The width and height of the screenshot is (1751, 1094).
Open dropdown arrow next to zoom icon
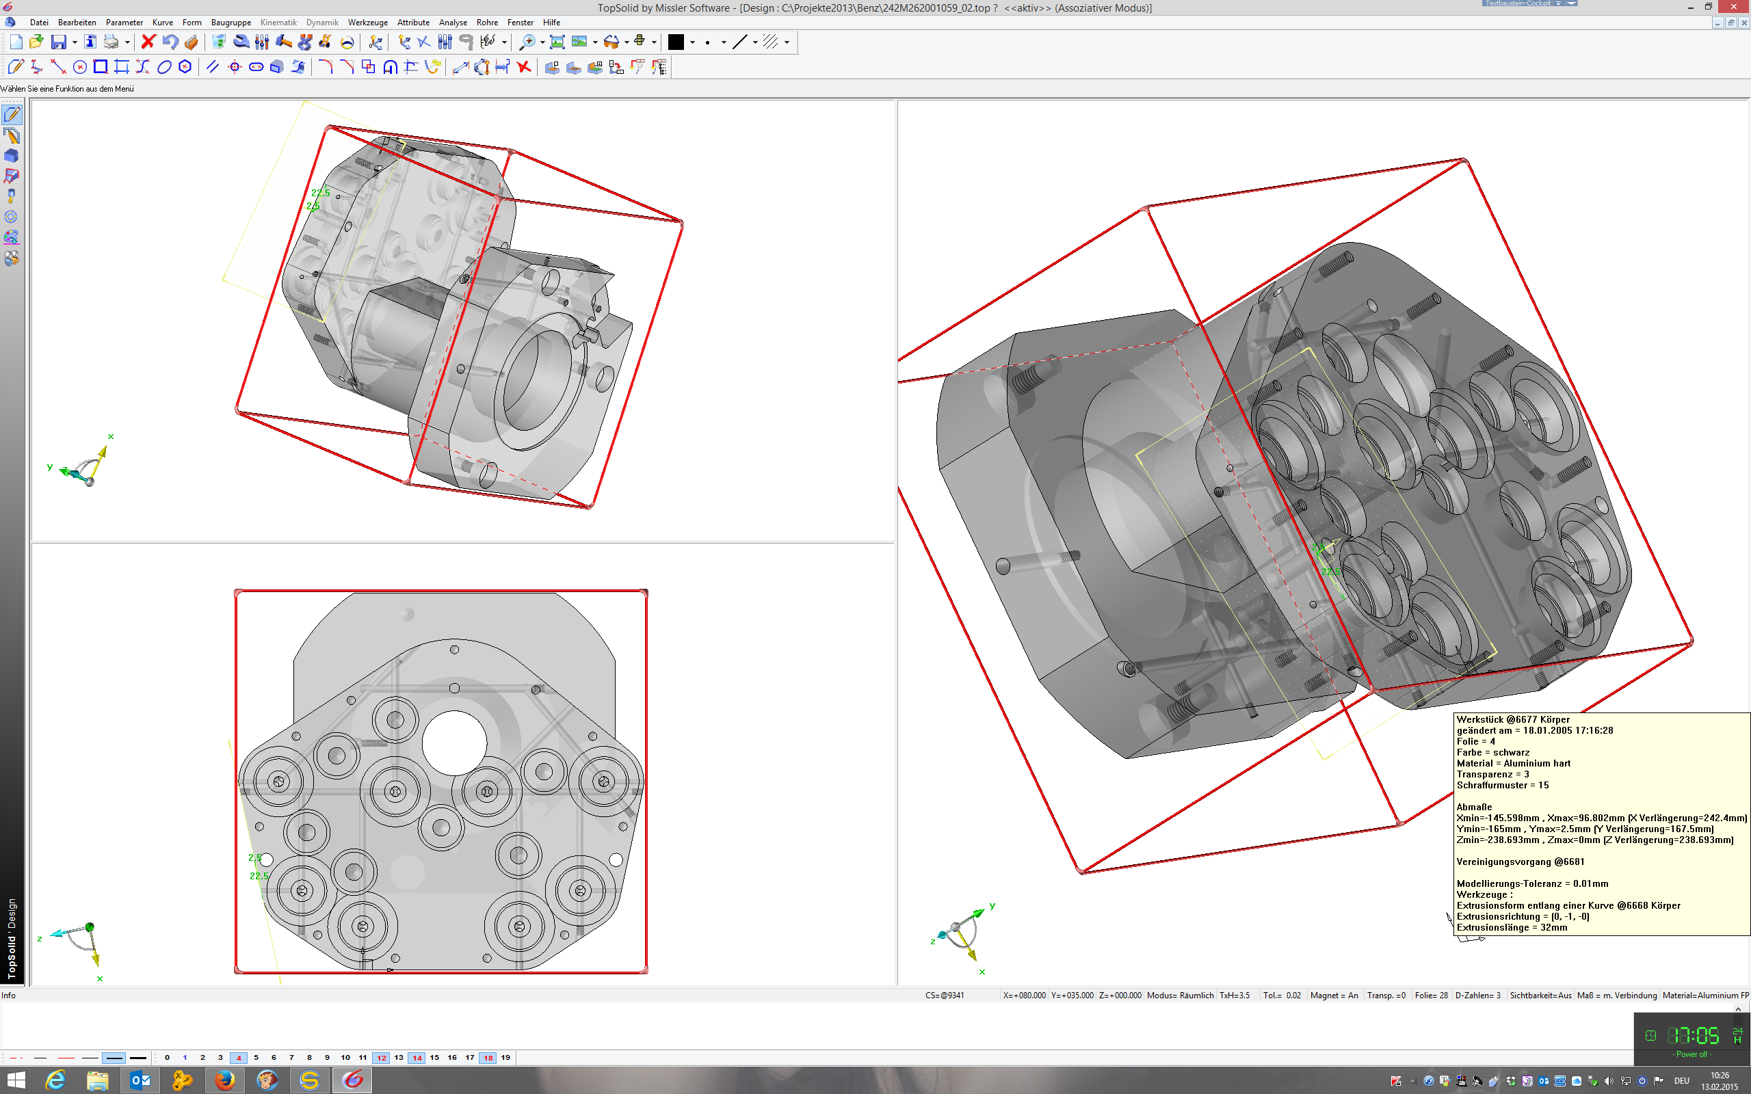point(542,42)
